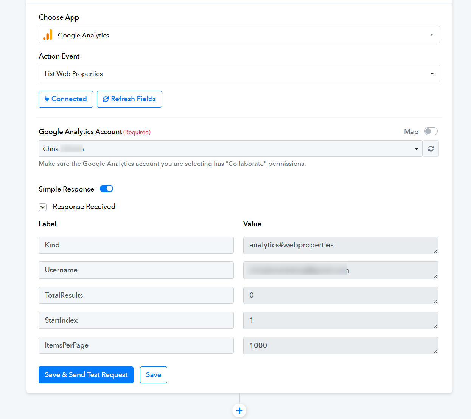Click the blue plus add-step icon
The height and width of the screenshot is (419, 471).
(239, 410)
